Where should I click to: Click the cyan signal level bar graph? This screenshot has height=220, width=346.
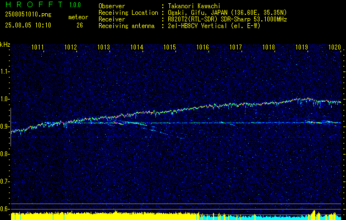pos(270,217)
